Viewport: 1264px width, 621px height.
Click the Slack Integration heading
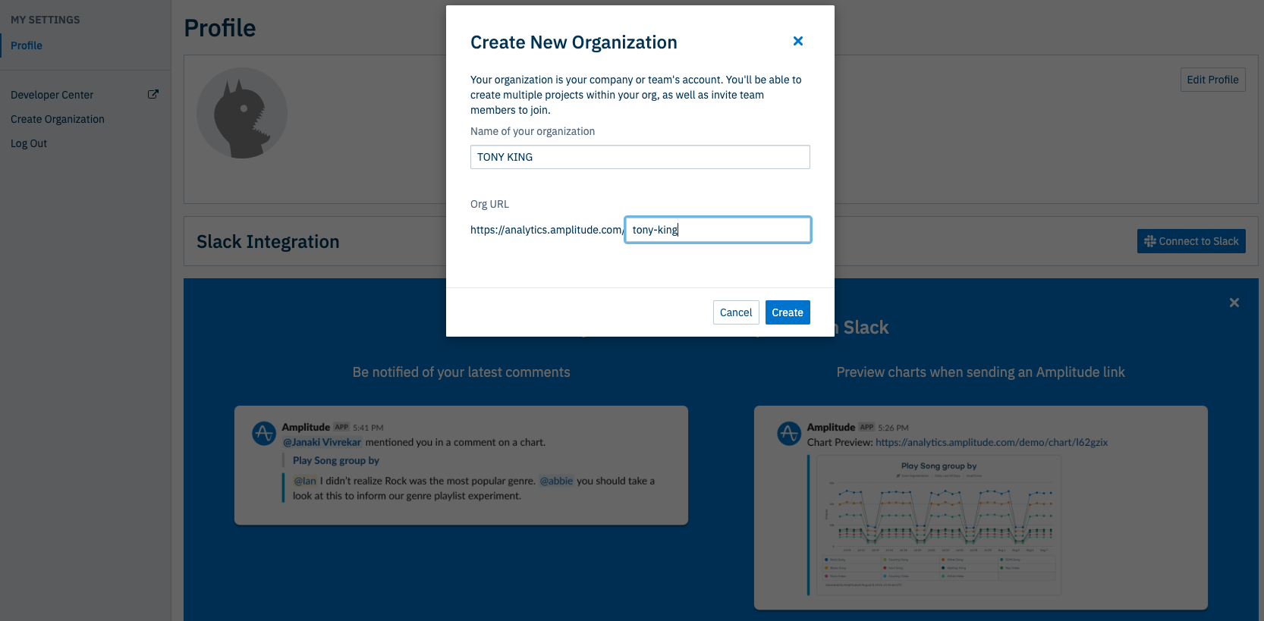click(268, 241)
